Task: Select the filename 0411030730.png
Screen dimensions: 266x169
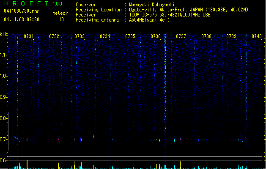Action: (x=22, y=11)
